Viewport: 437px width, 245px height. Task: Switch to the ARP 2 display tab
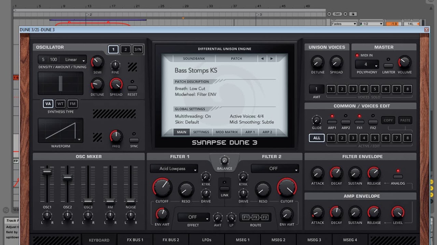[x=267, y=132]
